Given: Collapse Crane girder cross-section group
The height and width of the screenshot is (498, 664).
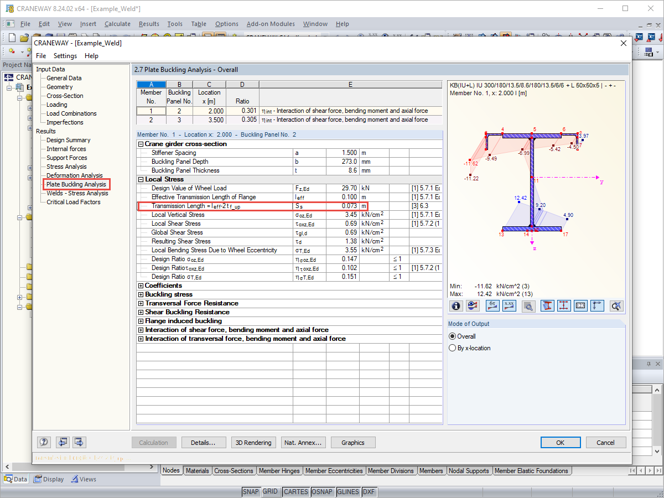Looking at the screenshot, I should (x=141, y=144).
